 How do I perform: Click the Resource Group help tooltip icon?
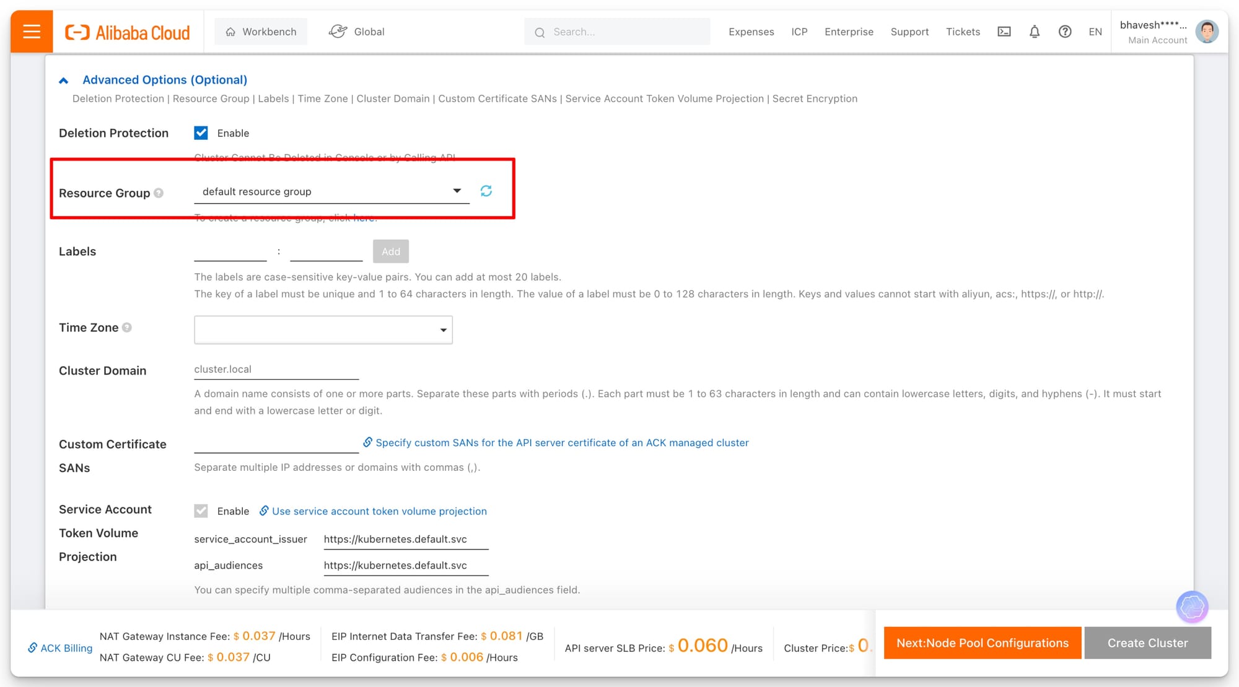click(x=159, y=193)
